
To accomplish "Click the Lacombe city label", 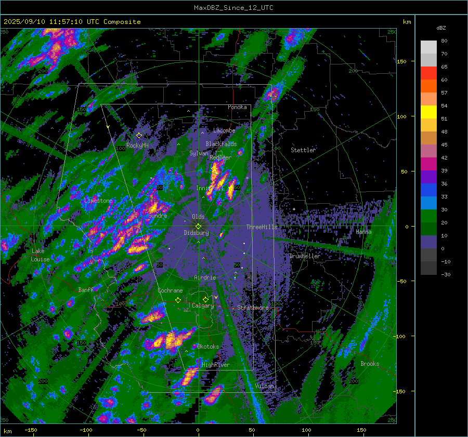I will point(224,130).
